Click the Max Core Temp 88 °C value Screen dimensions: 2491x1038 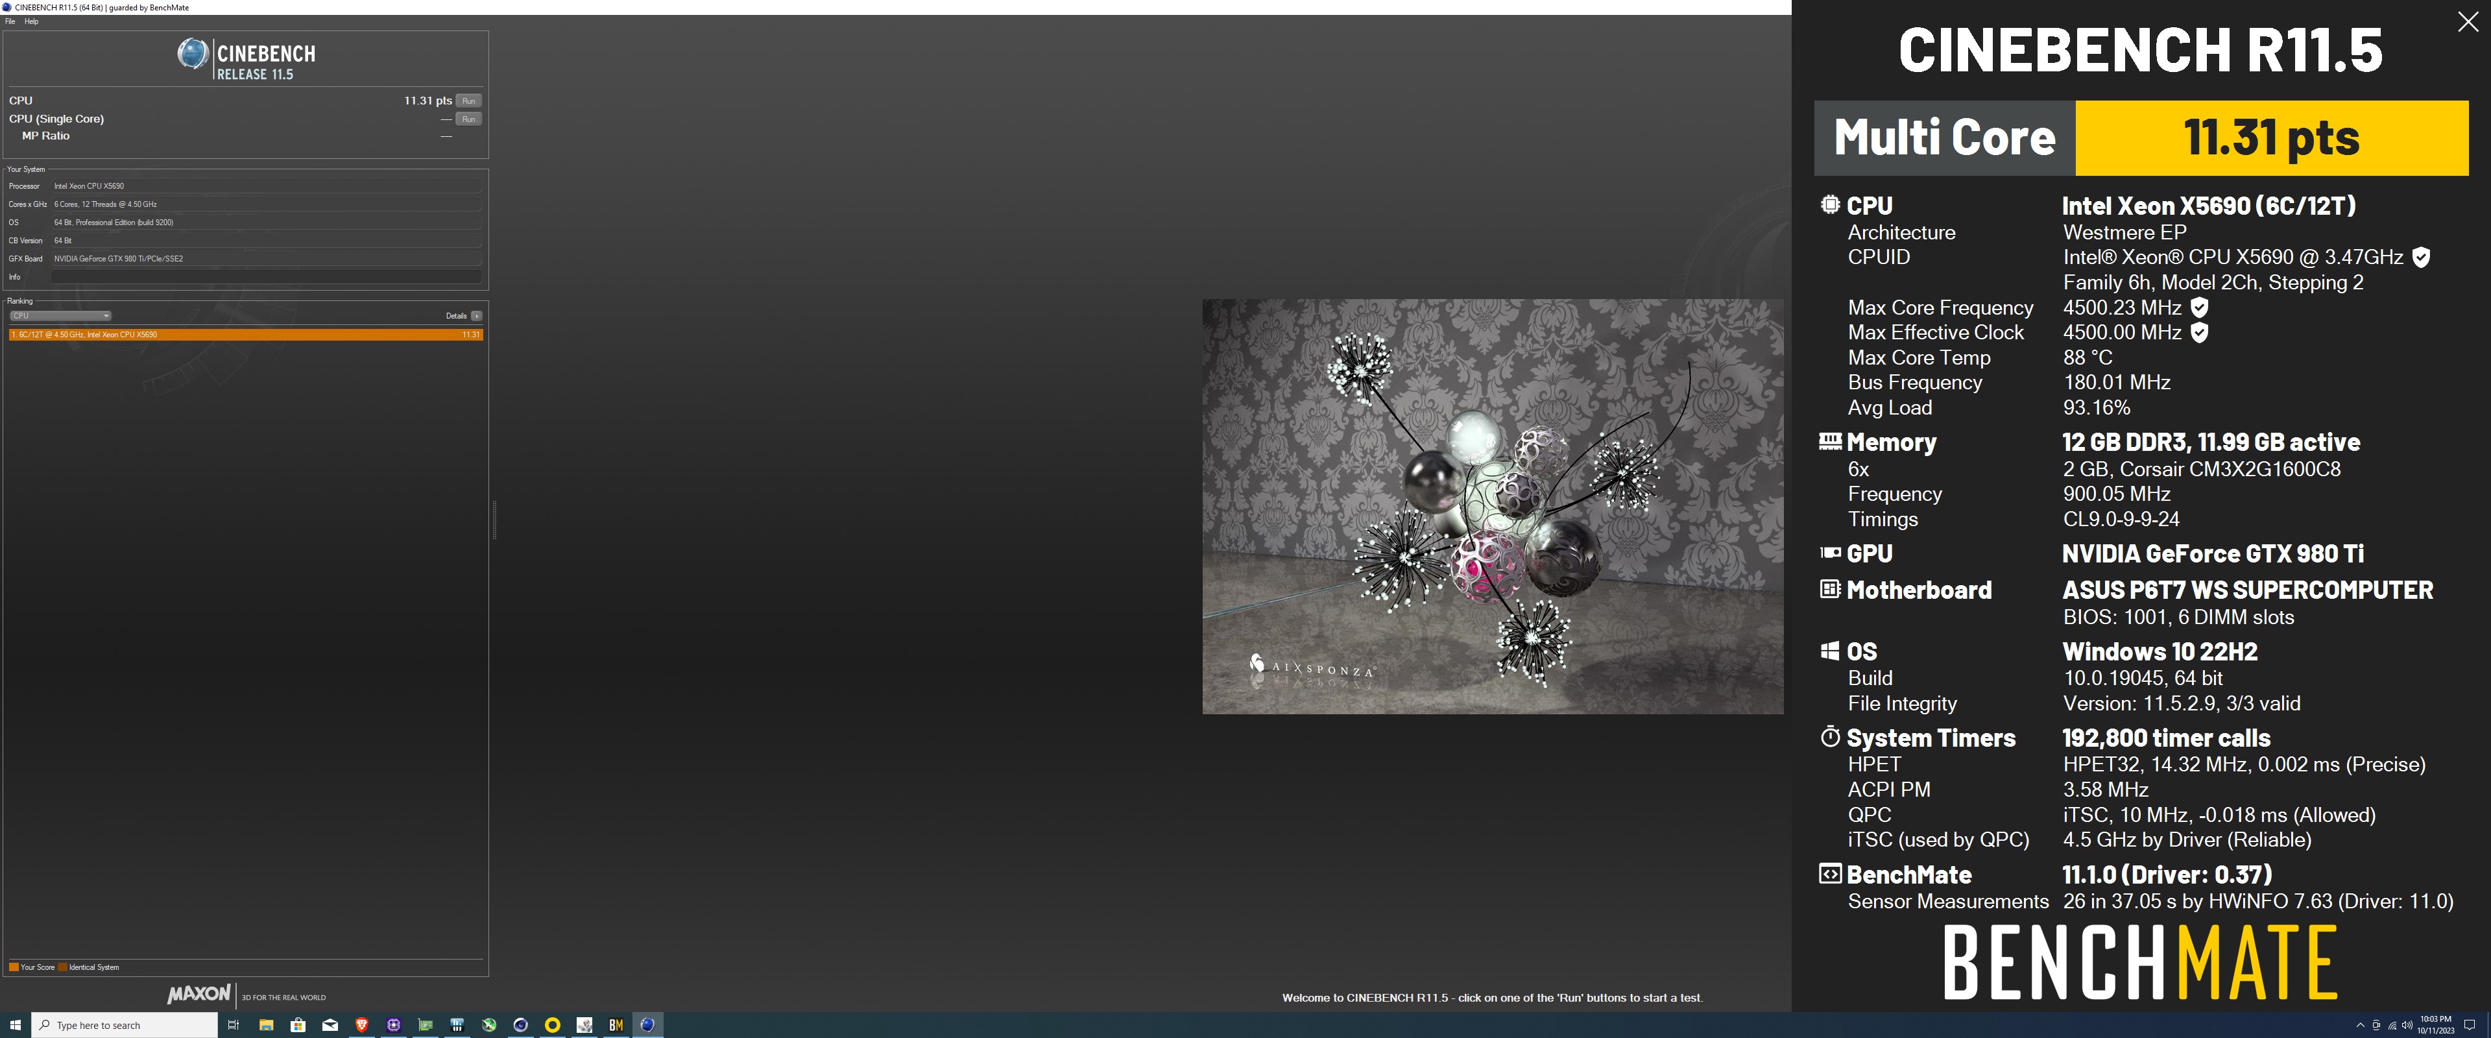[x=2088, y=358]
